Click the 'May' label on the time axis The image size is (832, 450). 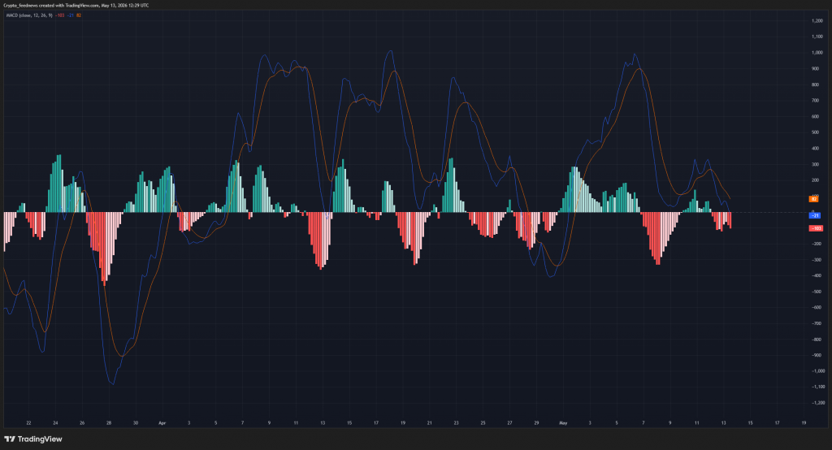coord(563,423)
